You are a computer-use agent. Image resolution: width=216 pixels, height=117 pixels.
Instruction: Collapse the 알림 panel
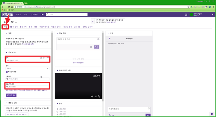click(7, 33)
